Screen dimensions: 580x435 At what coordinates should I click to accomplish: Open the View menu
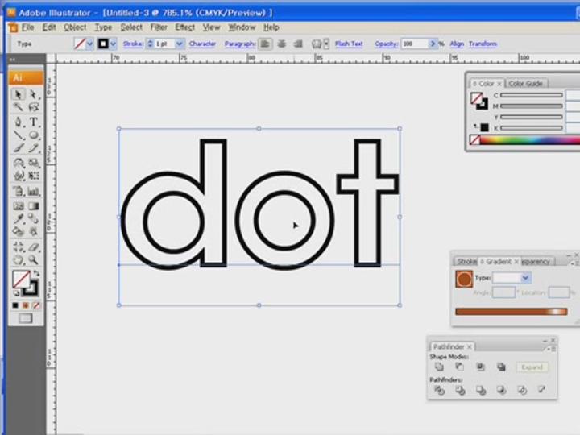point(211,27)
